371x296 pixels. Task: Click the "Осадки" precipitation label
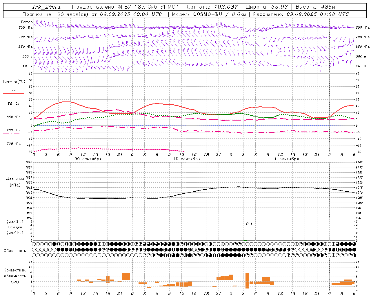(x=15, y=227)
